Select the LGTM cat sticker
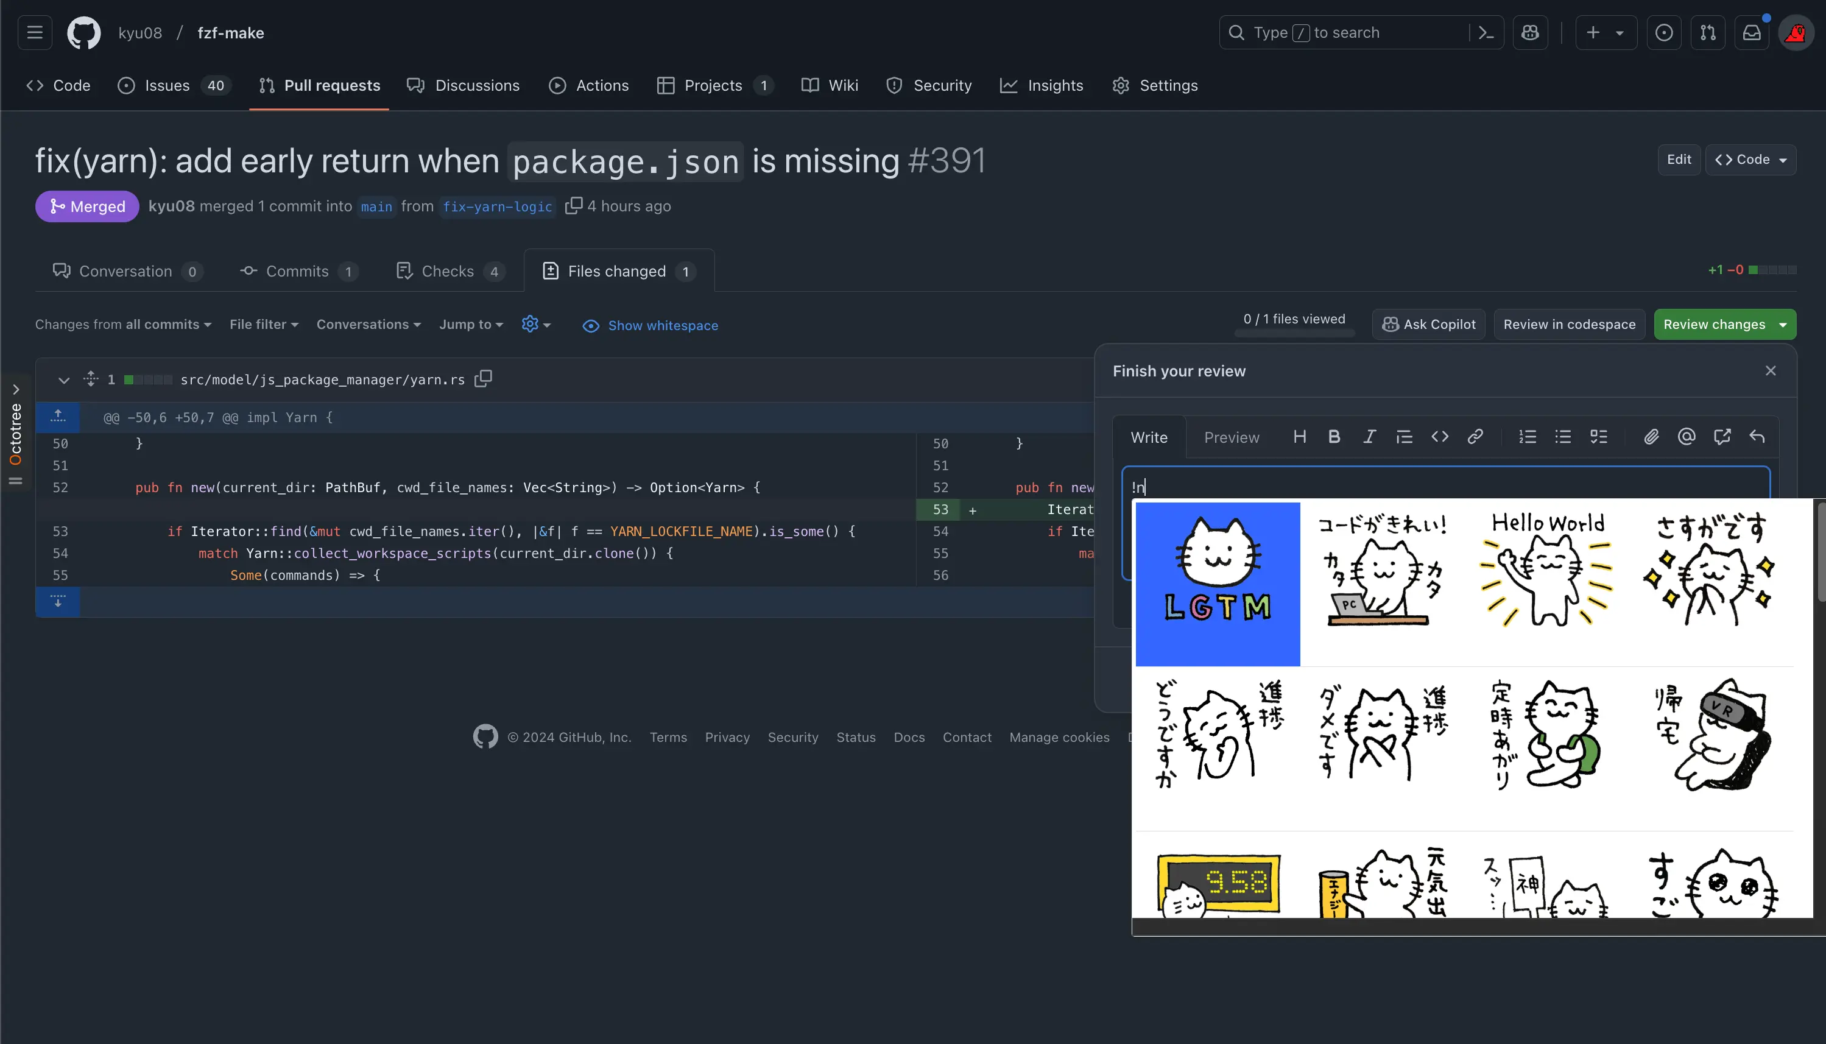The image size is (1826, 1044). pos(1218,582)
